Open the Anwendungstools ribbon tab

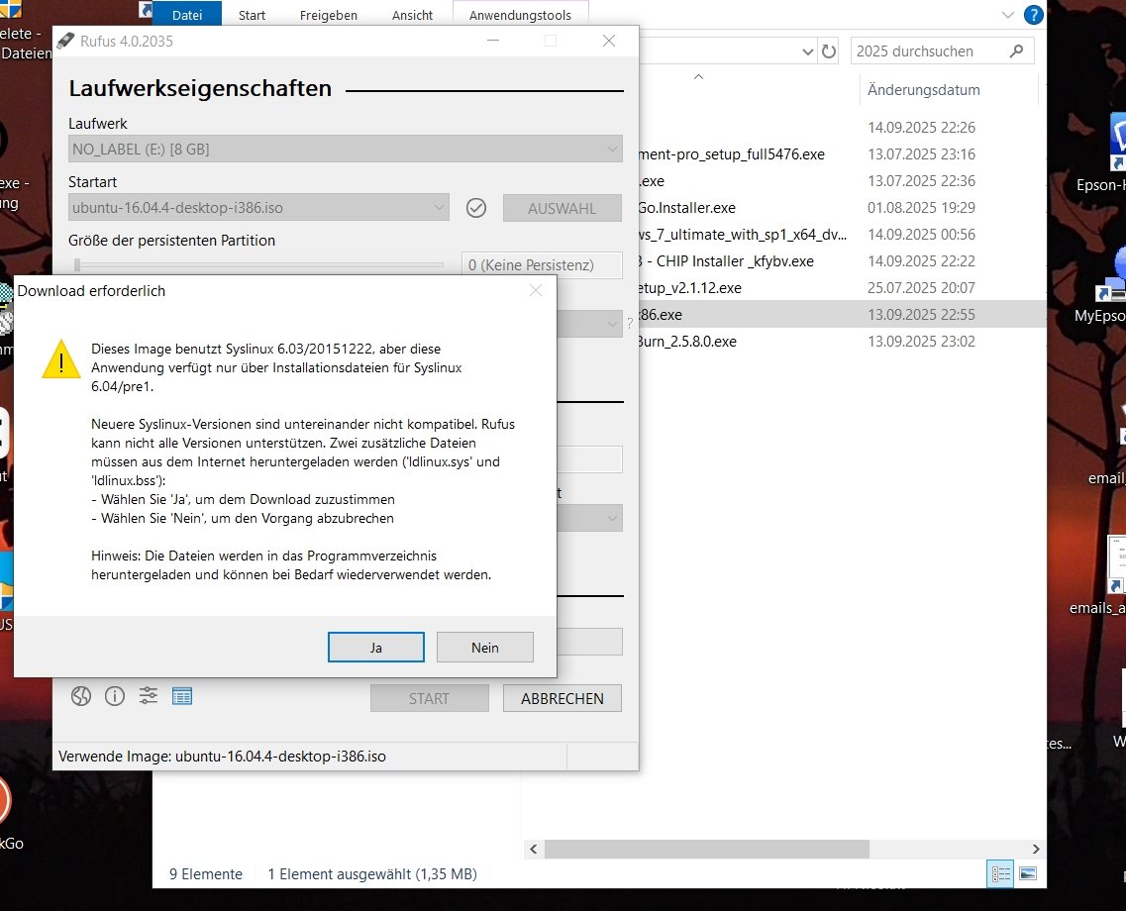pyautogui.click(x=520, y=14)
